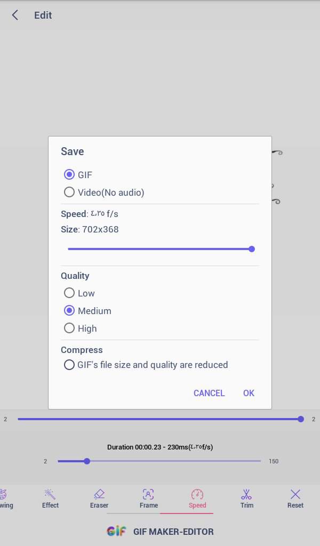Set quality to Medium
Viewport: 320px width, 546px height.
click(x=87, y=311)
